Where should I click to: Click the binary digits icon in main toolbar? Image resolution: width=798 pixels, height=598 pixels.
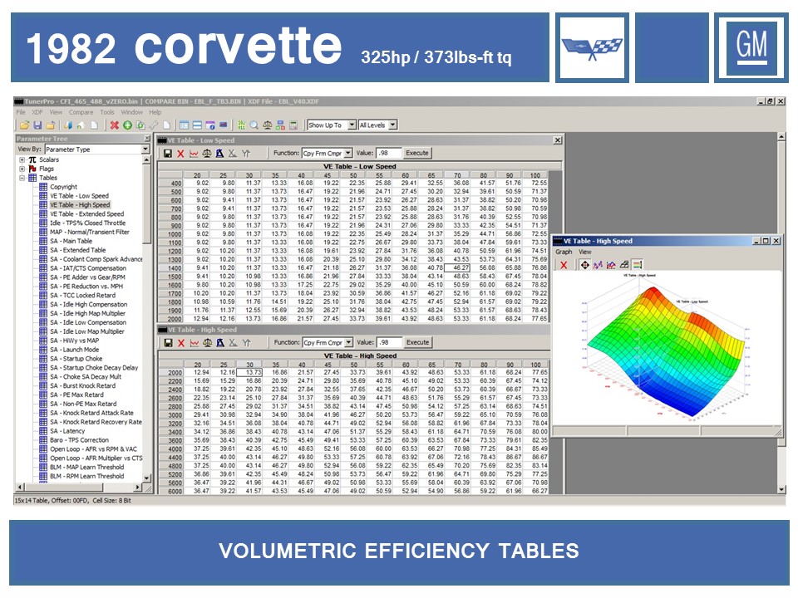coord(241,125)
